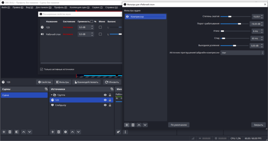Toggle Компрессор filter visibility eye
The width and height of the screenshot is (268, 141).
coord(127,17)
